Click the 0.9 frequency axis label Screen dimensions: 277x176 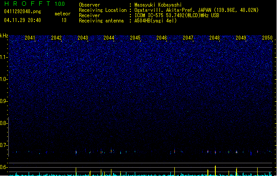coord(4,101)
